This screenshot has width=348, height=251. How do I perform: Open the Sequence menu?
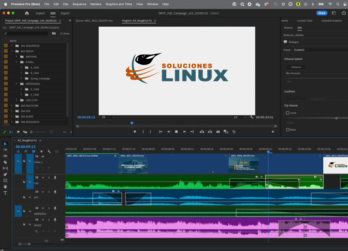pyautogui.click(x=79, y=4)
